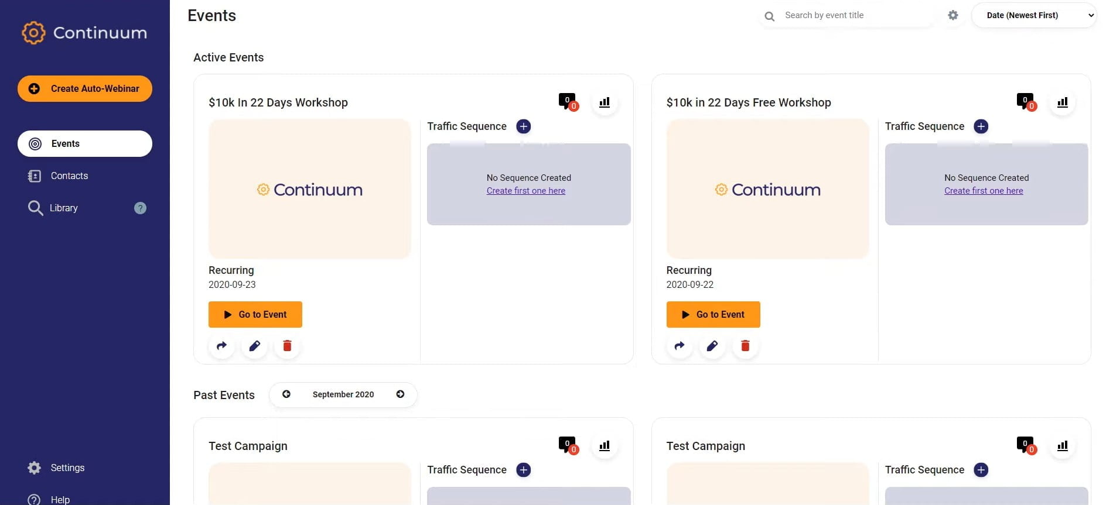Add traffic sequence to $10k in 22 Days Free Workshop

click(981, 126)
